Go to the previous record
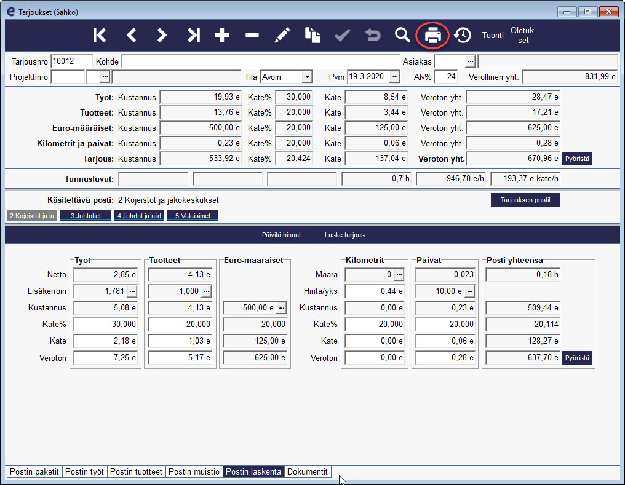 [132, 36]
